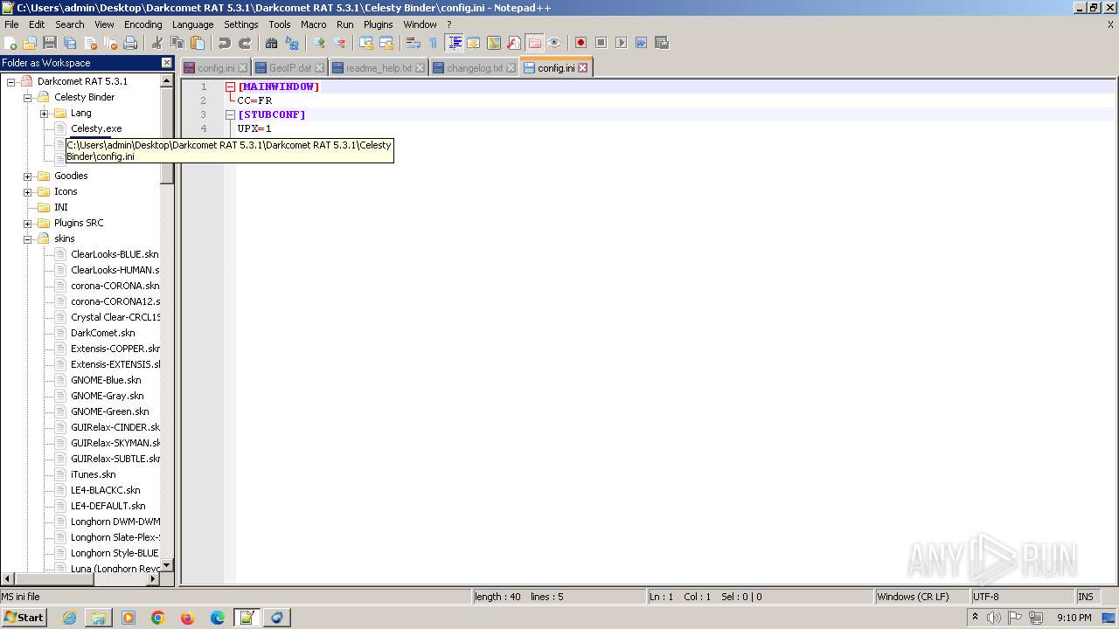Open the Encoding menu
The height and width of the screenshot is (629, 1119).
coord(142,24)
